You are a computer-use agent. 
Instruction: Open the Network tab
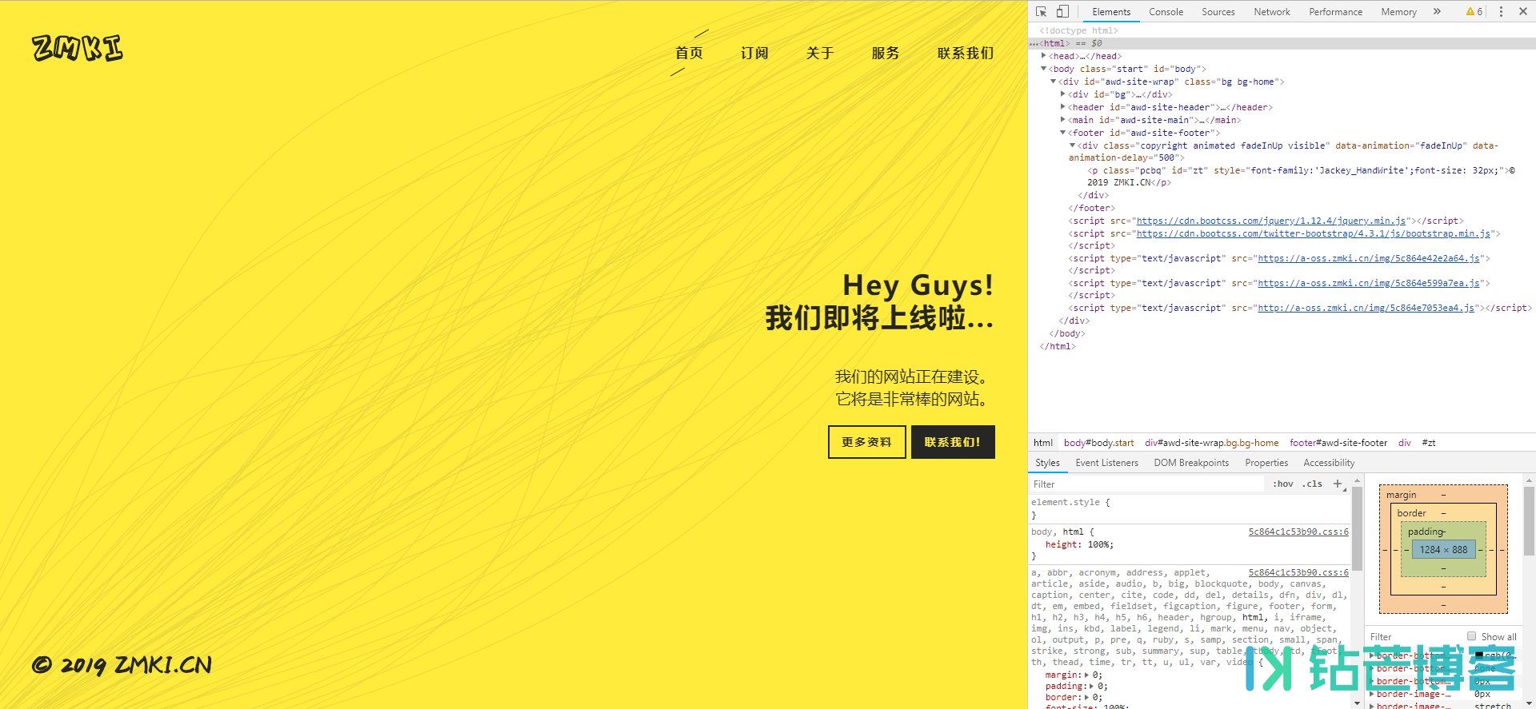[x=1272, y=11]
